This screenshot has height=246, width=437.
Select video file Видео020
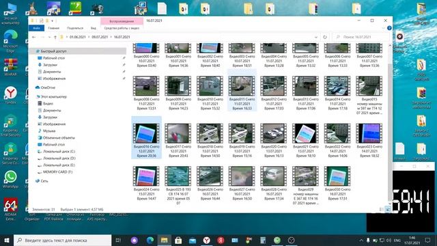pos(274,140)
